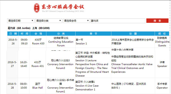Select the 08:00-10:00 time cell

pyautogui.click(x=24, y=86)
